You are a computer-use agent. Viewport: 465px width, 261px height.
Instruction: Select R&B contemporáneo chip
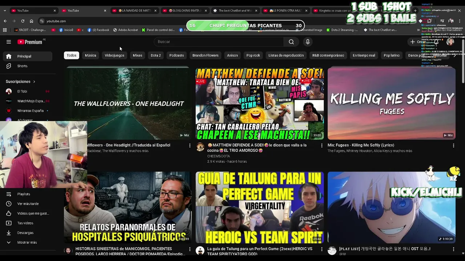pos(328,55)
